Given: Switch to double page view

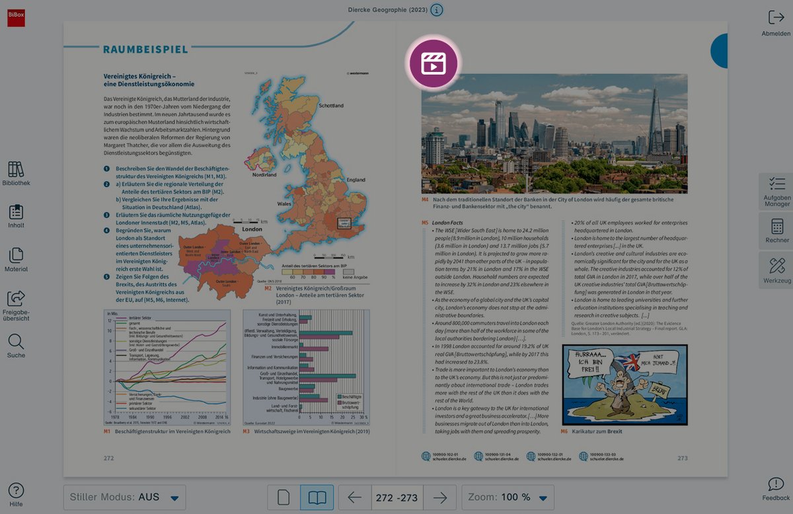Looking at the screenshot, I should pos(317,497).
